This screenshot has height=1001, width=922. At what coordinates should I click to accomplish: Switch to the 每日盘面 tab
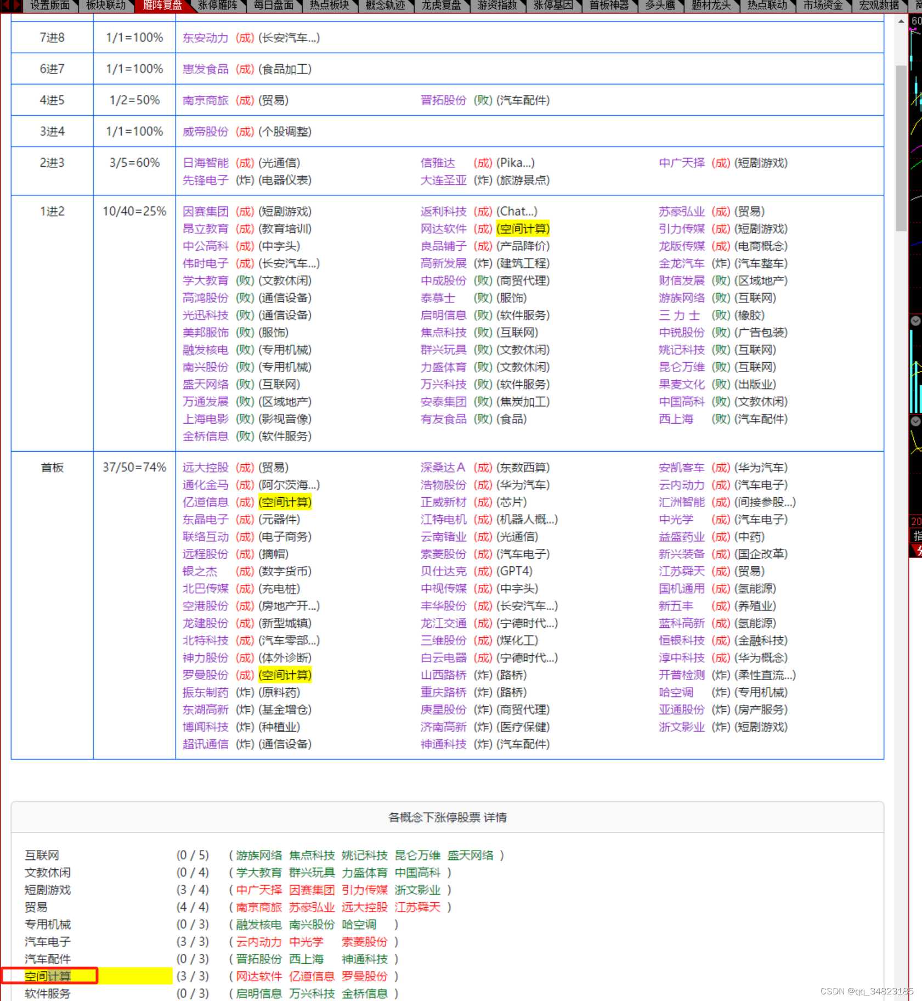tap(273, 5)
